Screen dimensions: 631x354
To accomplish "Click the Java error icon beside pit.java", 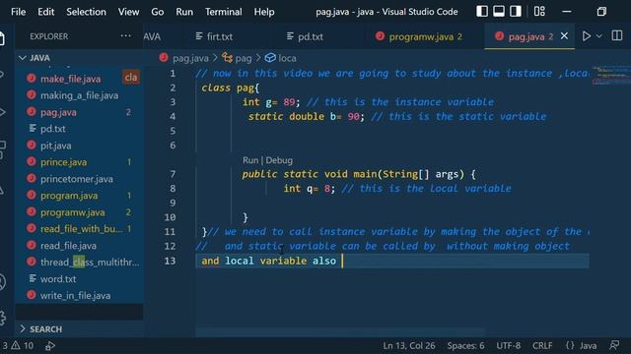I will point(32,146).
